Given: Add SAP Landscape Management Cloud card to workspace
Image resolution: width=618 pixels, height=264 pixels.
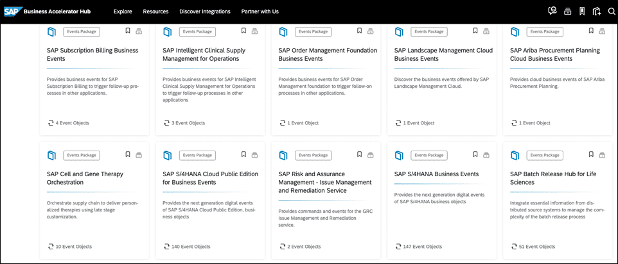Looking at the screenshot, I should pos(486,31).
